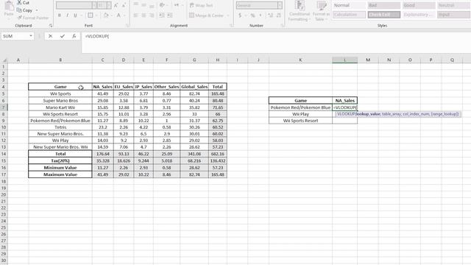This screenshot has width=471, height=265.
Task: Apply the Calculation cell style
Action: [x=349, y=15]
